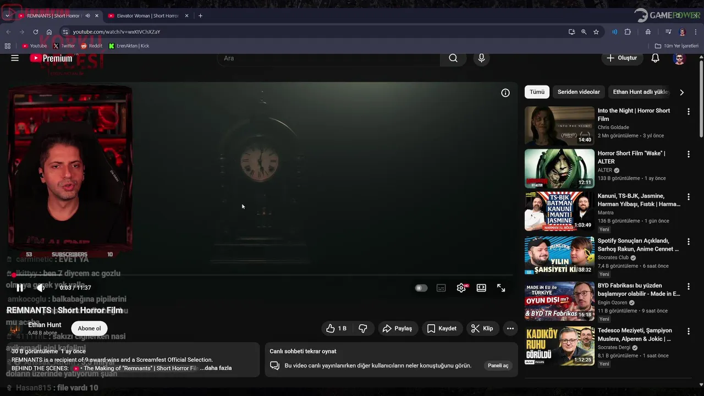
Task: Click Oluştur create button
Action: click(x=622, y=58)
